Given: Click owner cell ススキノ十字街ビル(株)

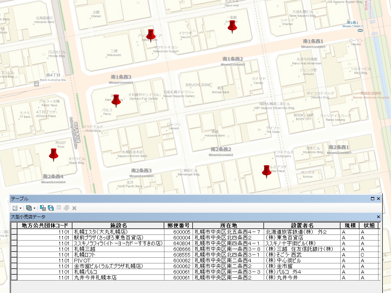Looking at the screenshot, I should (302, 243).
